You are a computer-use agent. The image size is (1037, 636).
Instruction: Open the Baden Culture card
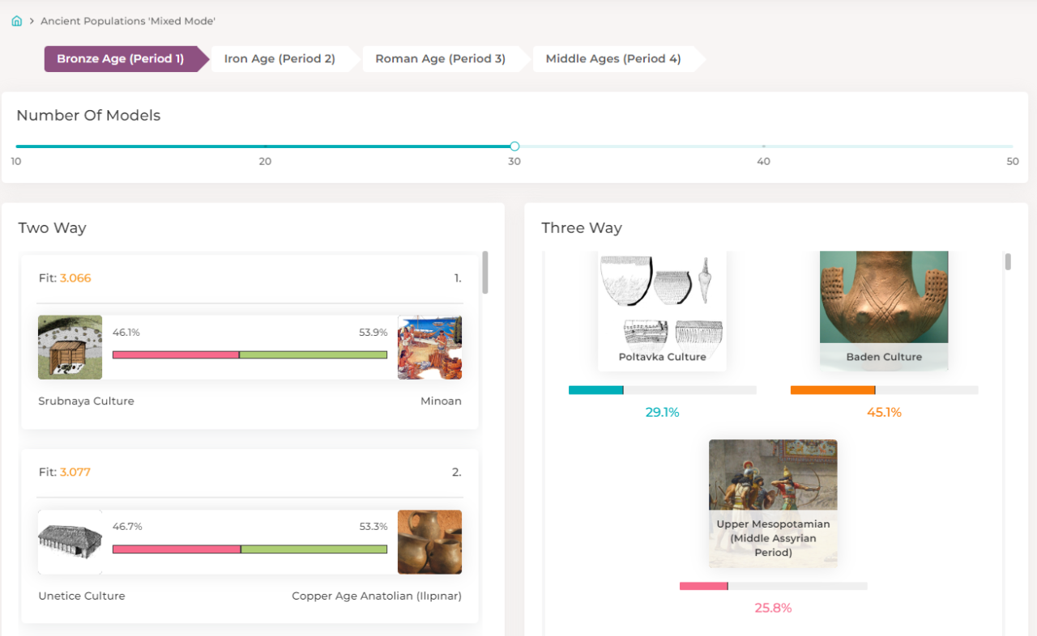coord(884,311)
